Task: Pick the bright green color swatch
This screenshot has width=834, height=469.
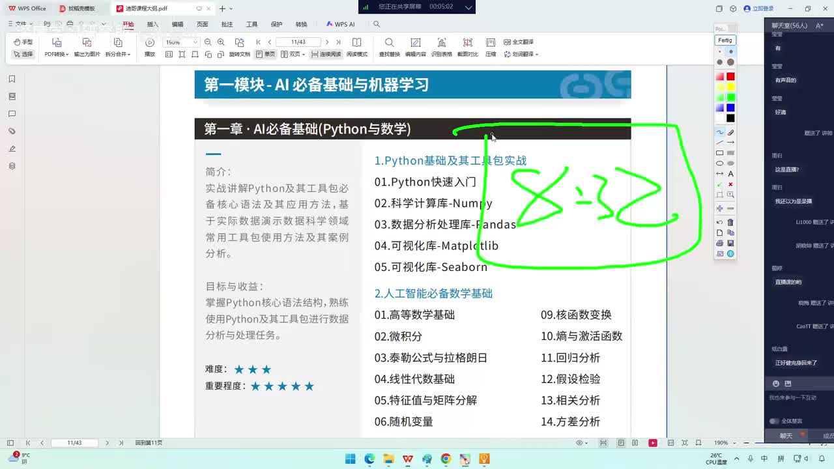Action: 730,97
